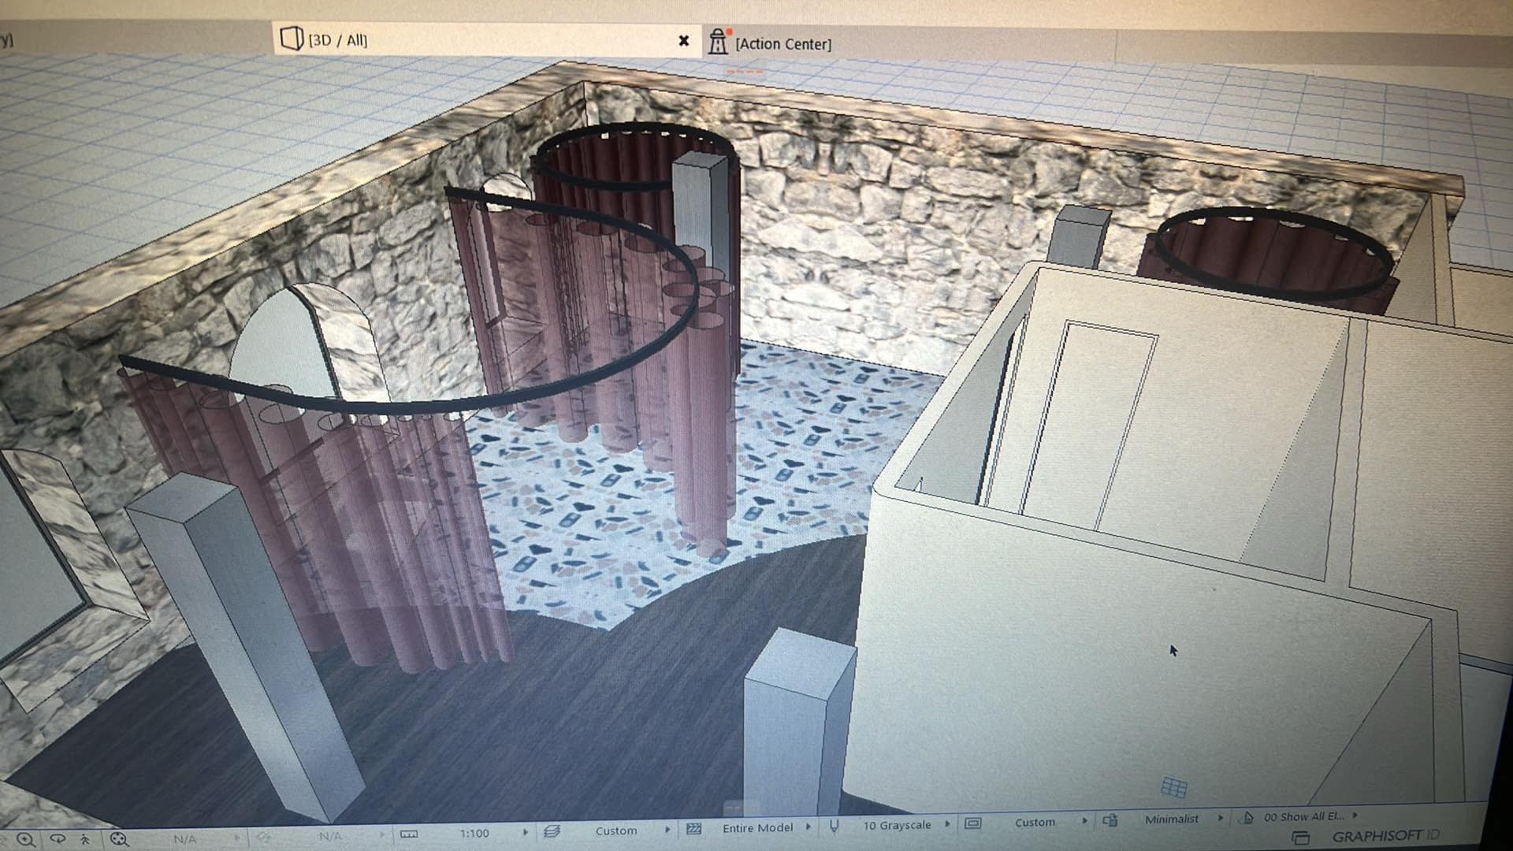Click 00 Show All Elements renovation filter
1513x851 pixels.
click(1303, 816)
